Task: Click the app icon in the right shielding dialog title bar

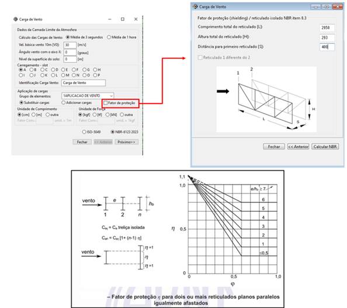Action: 195,6
